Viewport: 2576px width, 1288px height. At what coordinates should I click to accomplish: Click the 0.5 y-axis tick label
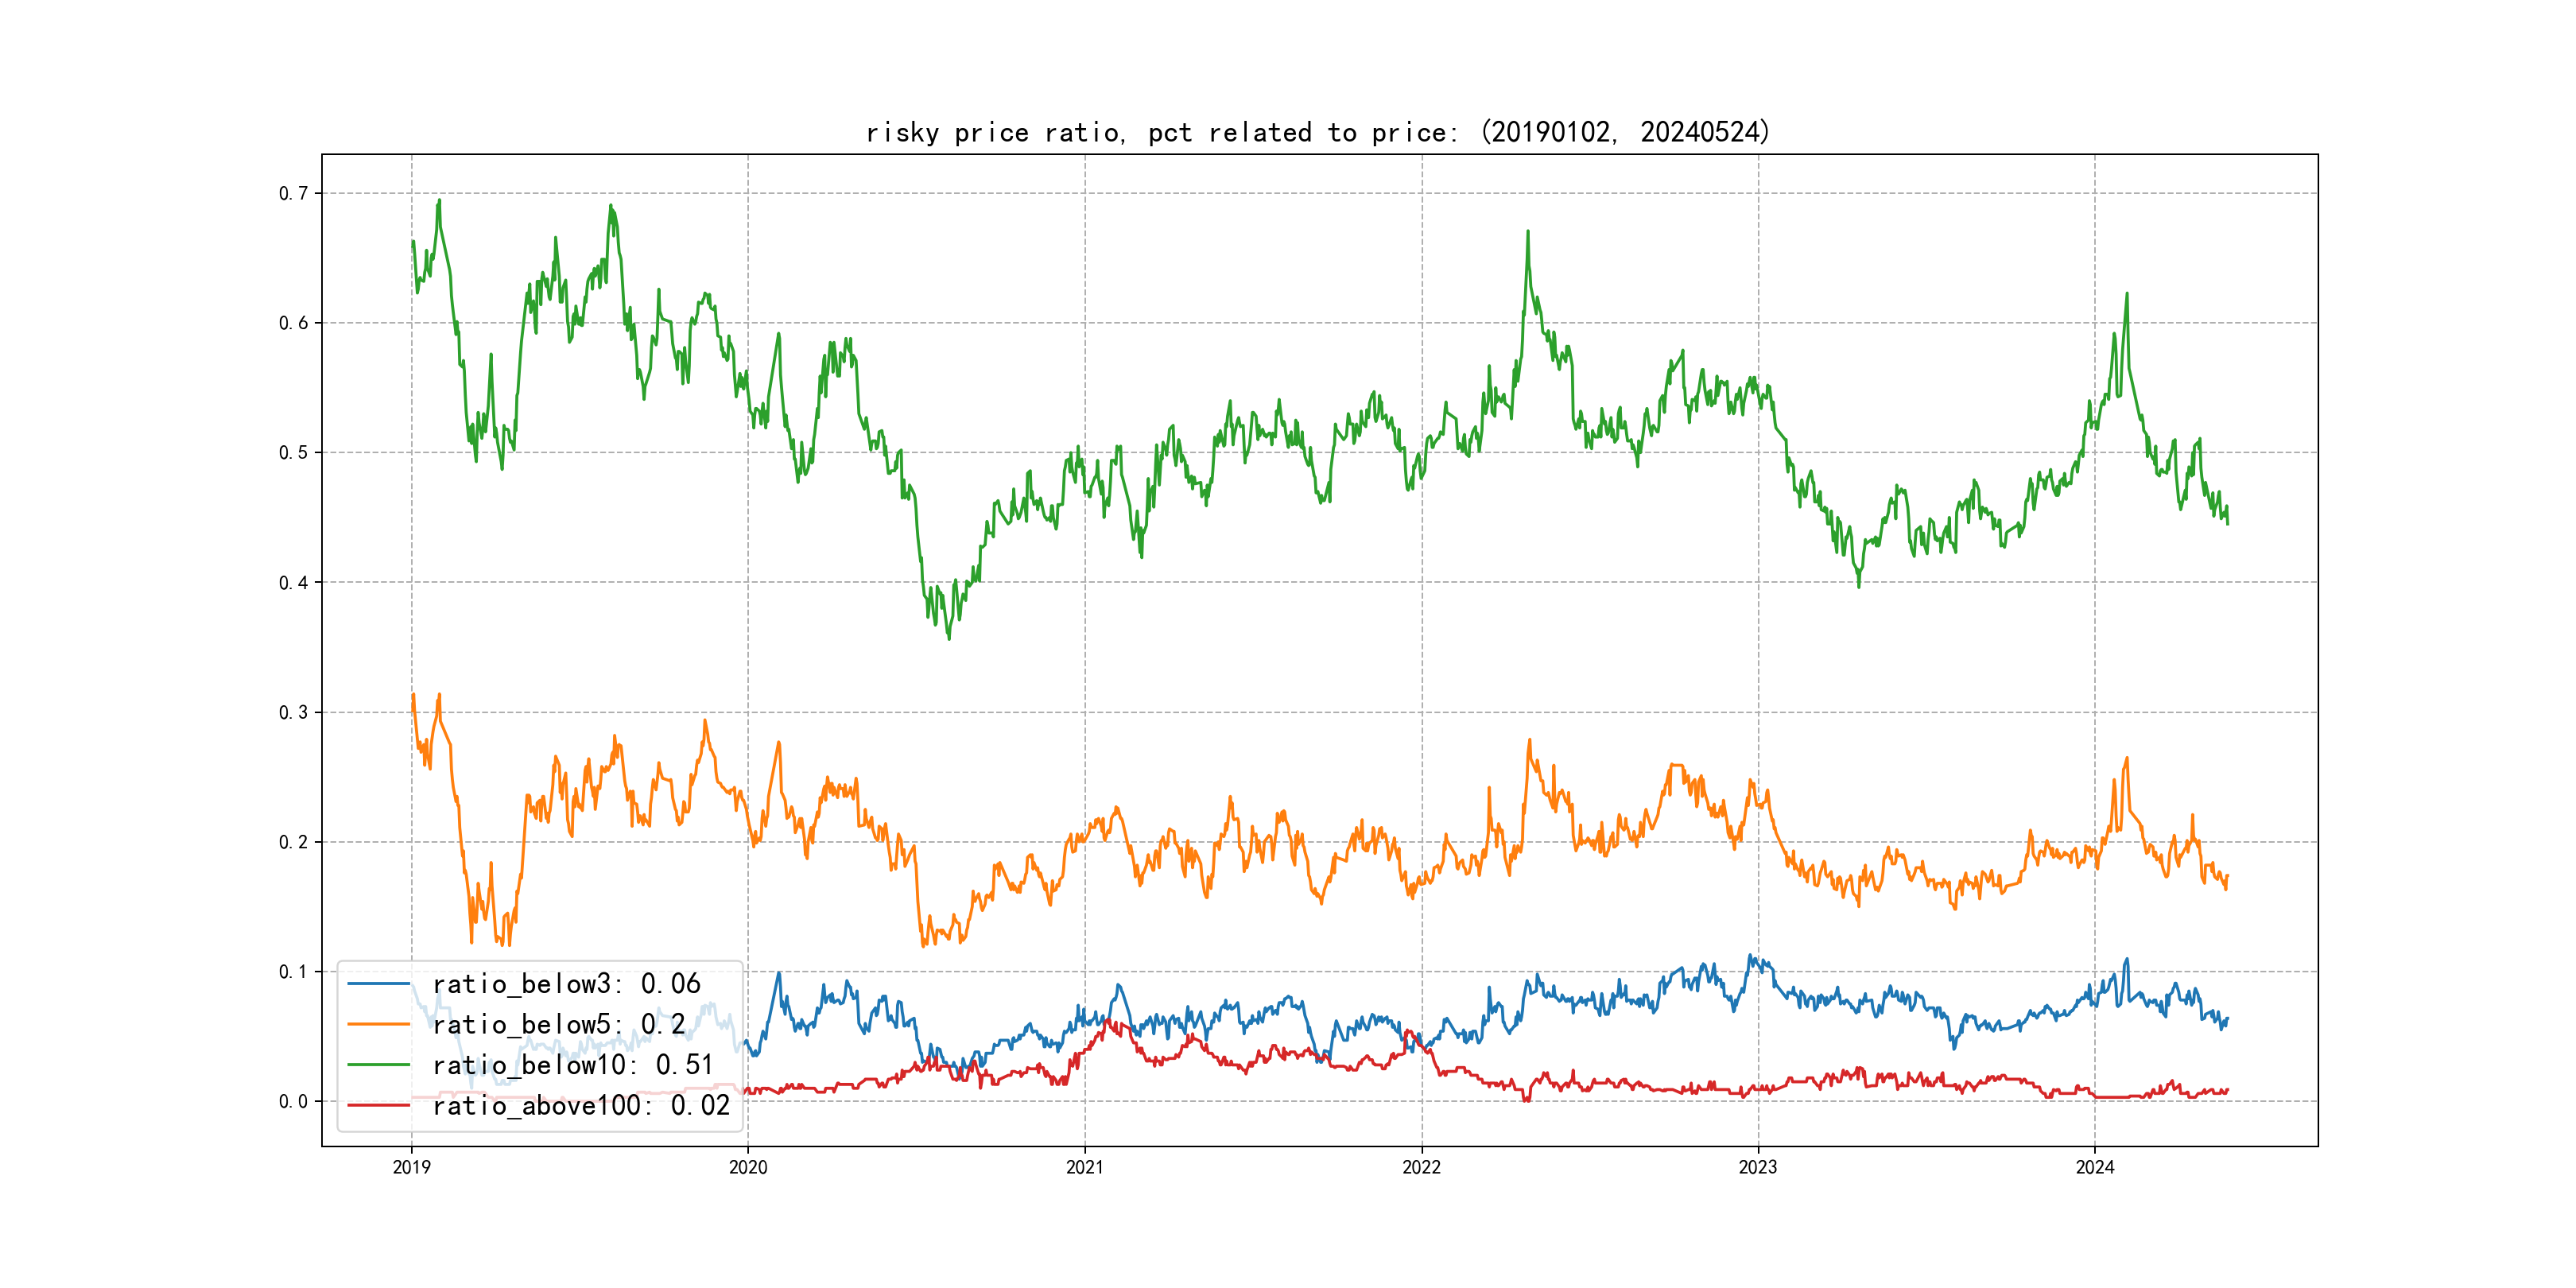pyautogui.click(x=293, y=452)
